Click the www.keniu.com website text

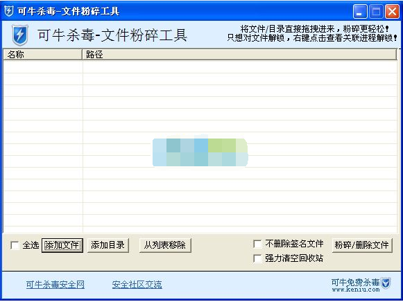[x=356, y=290]
